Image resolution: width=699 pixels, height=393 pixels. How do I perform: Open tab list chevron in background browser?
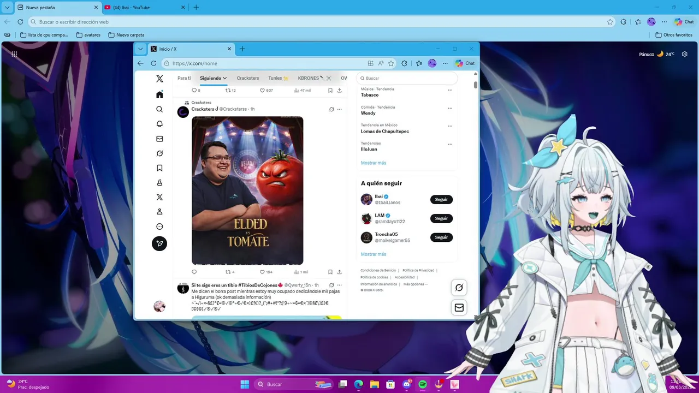7,7
